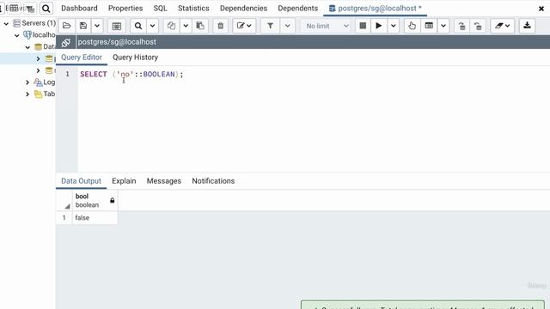The width and height of the screenshot is (550, 309).
Task: Expand the highlighted database node
Action: 38,58
